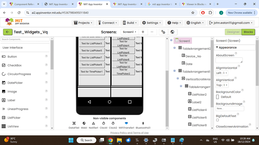Click the BluetoothLE1 component icon
The width and height of the screenshot is (259, 145).
pyautogui.click(x=143, y=124)
